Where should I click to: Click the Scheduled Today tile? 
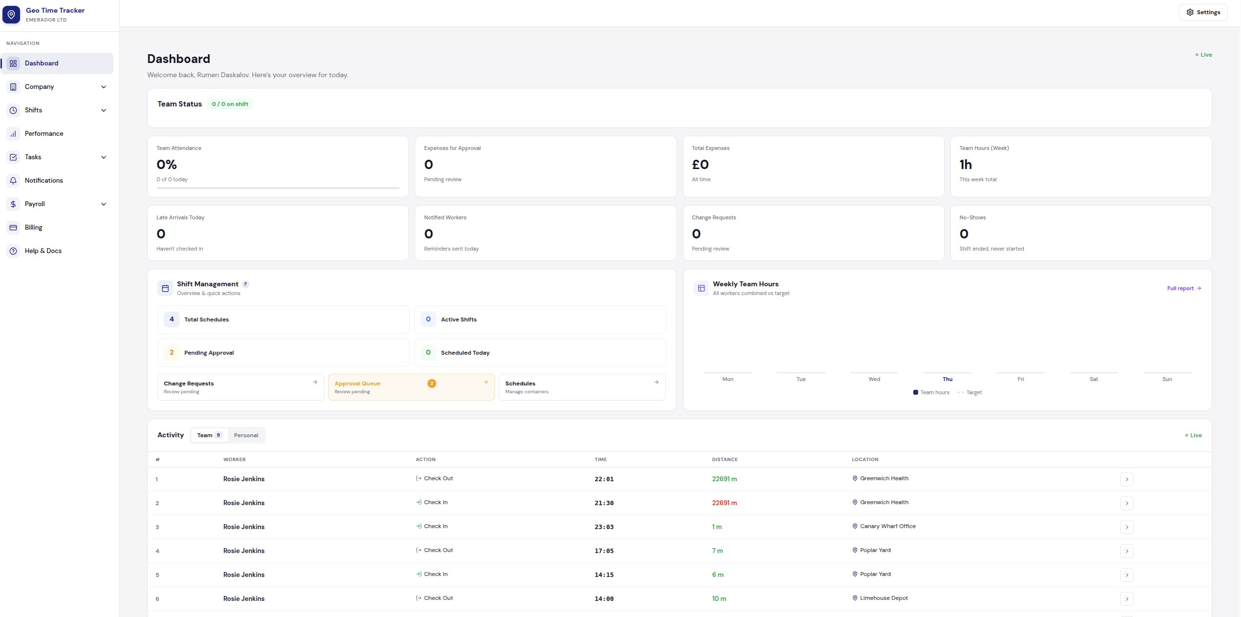coord(540,353)
